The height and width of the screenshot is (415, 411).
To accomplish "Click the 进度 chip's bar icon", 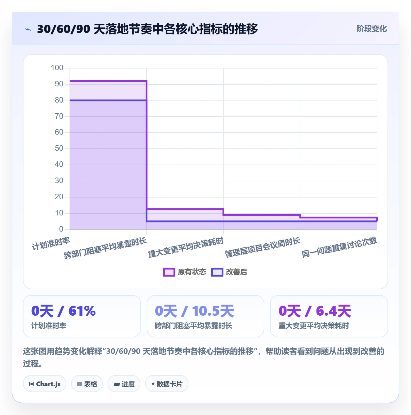I will [117, 384].
